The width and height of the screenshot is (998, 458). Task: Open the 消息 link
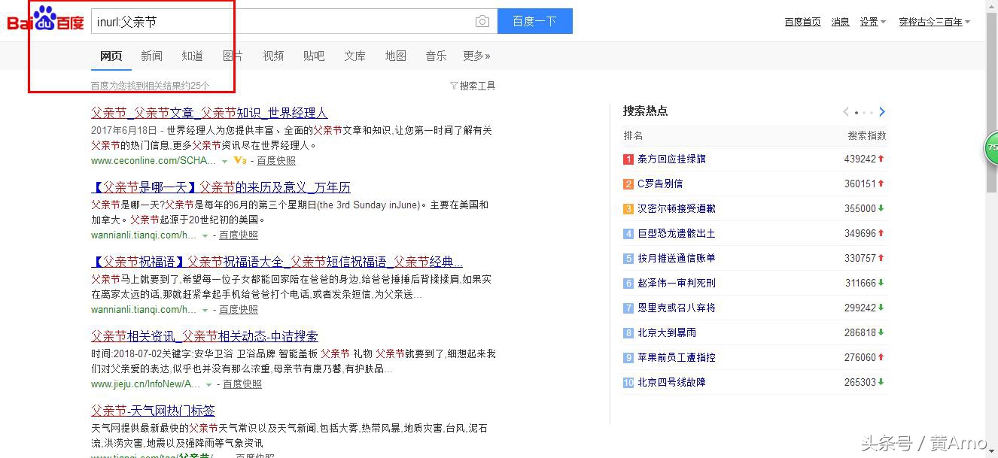click(840, 22)
